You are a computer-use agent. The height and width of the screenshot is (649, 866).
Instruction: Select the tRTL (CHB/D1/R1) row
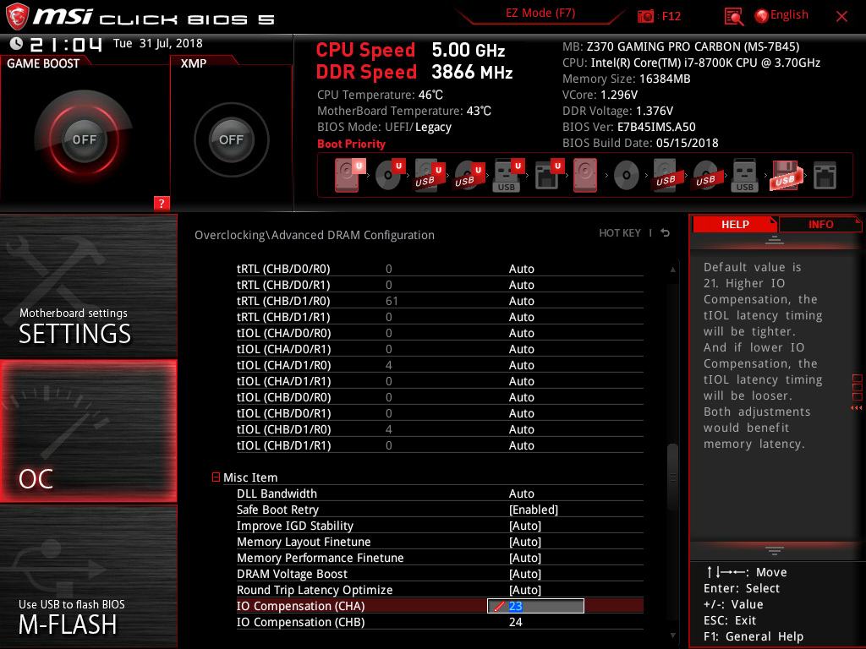440,317
